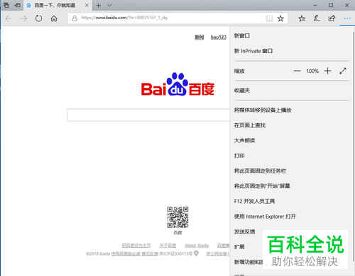Screen dimensions: 355x276
Task: Open the hao123 link
Action: (x=219, y=37)
